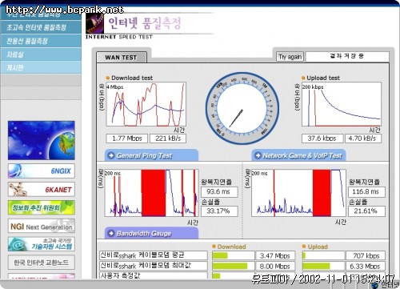
Task: Click the Bandwidth Gauge arrow icon
Action: (x=111, y=233)
